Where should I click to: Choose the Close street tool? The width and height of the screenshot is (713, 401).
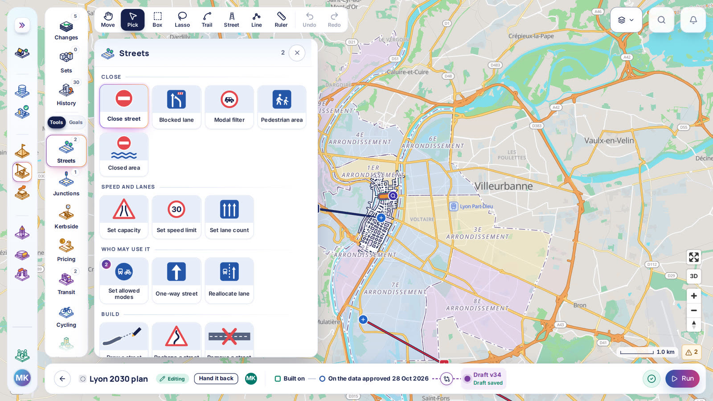coord(124,106)
